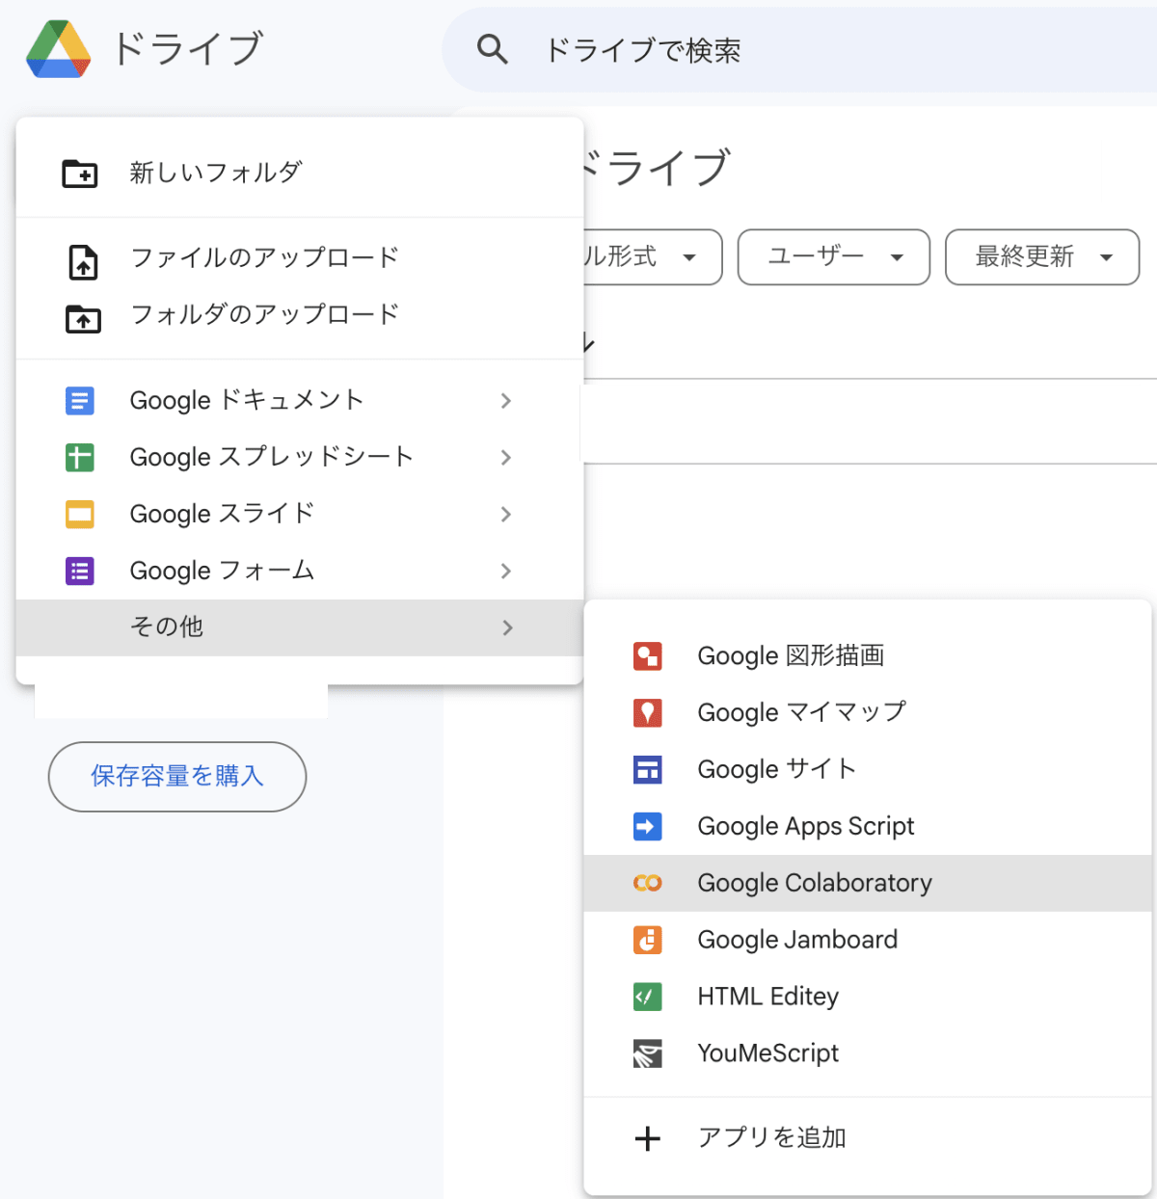Select Google Colaboratory
The image size is (1157, 1199).
pyautogui.click(x=868, y=883)
